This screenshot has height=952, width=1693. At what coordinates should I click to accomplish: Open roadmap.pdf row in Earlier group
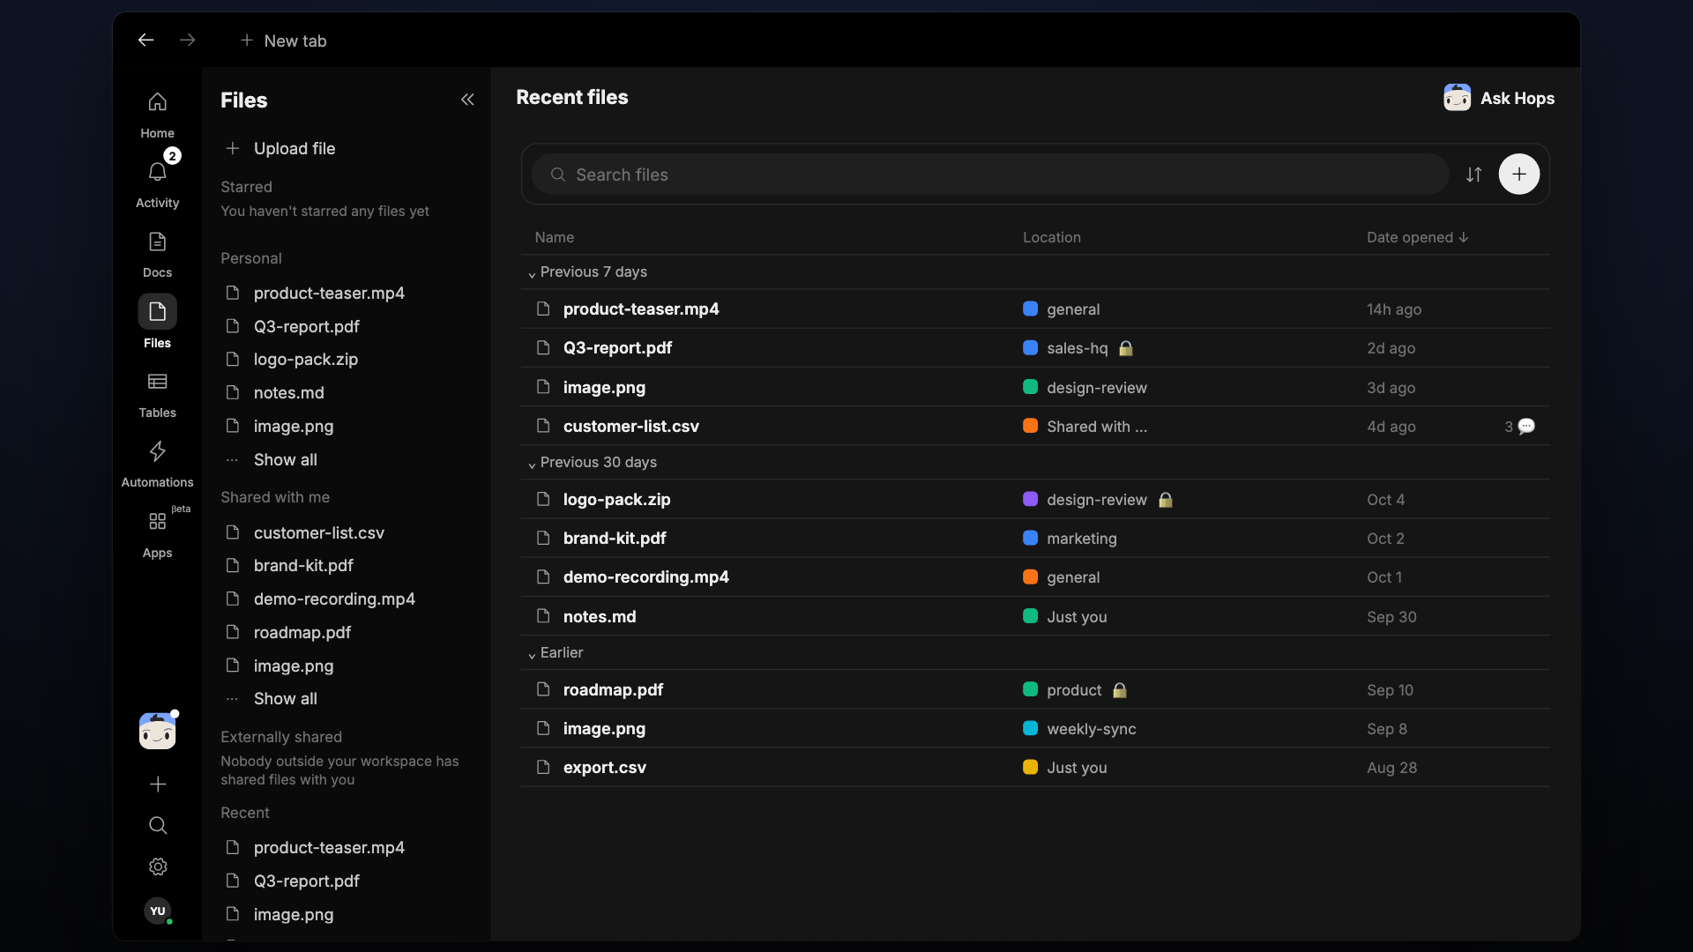point(1034,689)
